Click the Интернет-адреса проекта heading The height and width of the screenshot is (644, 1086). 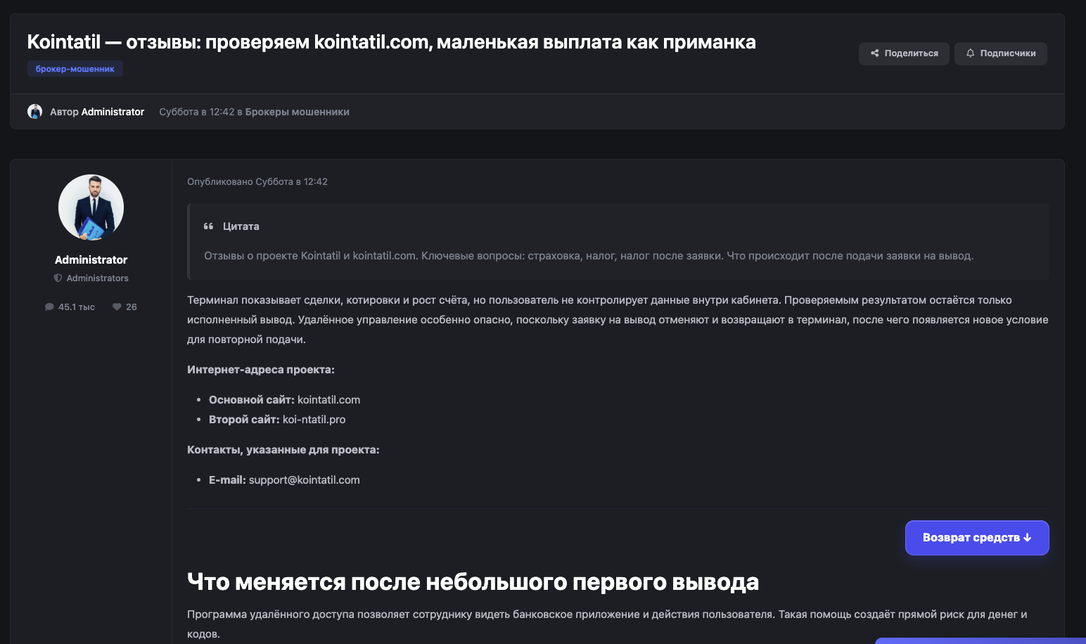pos(261,370)
